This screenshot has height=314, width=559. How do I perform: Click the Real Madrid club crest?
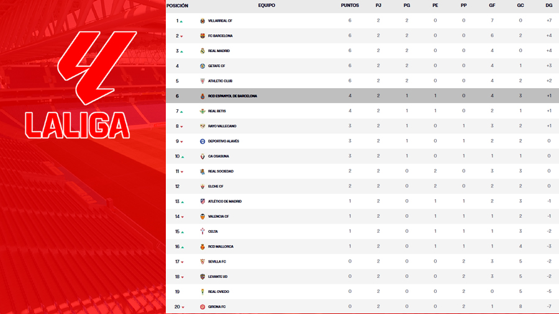pos(202,51)
